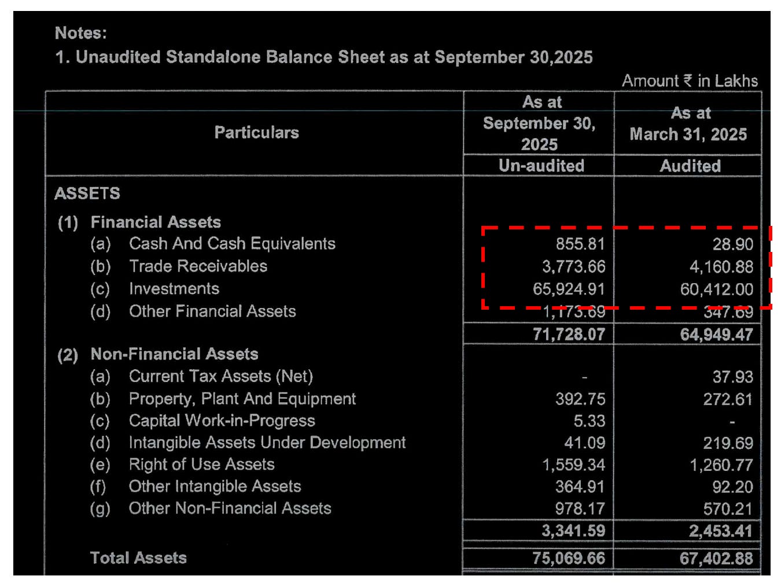Select the 'Total Assets' row label
This screenshot has height=587, width=781.
tap(139, 558)
